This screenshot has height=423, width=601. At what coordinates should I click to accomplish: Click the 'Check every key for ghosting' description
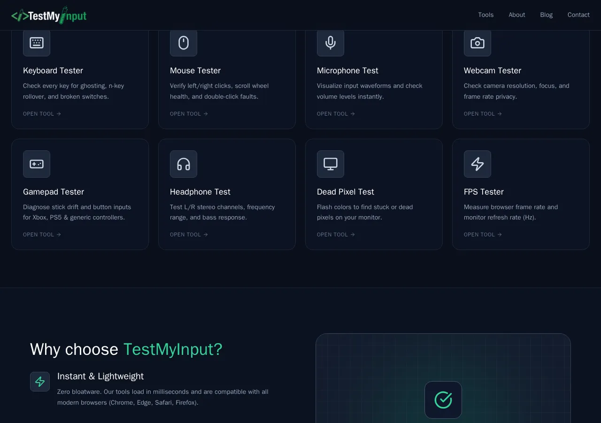pos(74,91)
